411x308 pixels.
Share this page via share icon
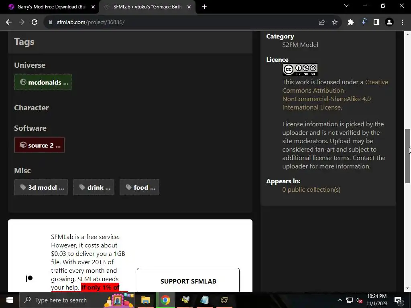click(x=322, y=22)
